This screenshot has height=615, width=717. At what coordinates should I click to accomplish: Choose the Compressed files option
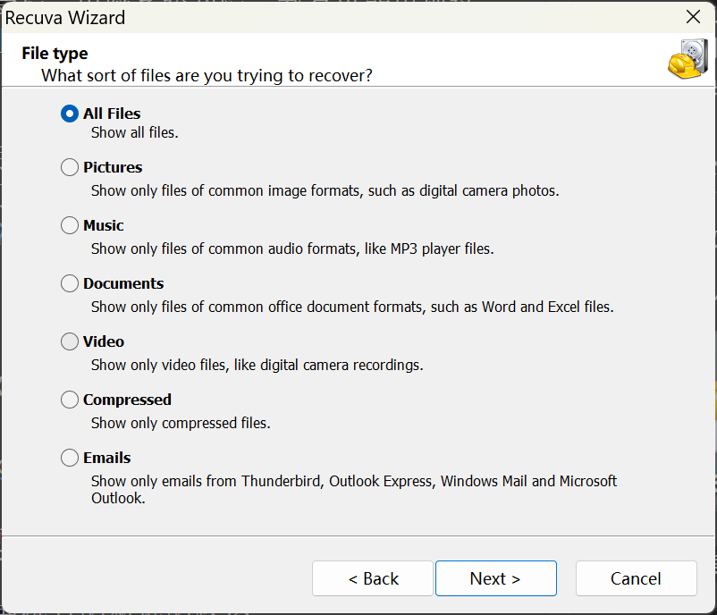click(x=70, y=400)
